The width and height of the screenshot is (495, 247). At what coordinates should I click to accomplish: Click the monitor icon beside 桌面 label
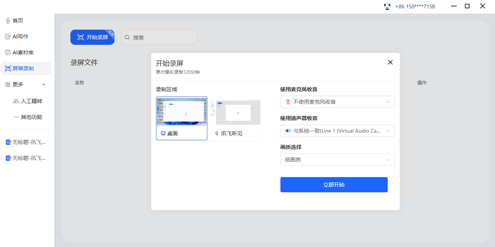tap(163, 133)
